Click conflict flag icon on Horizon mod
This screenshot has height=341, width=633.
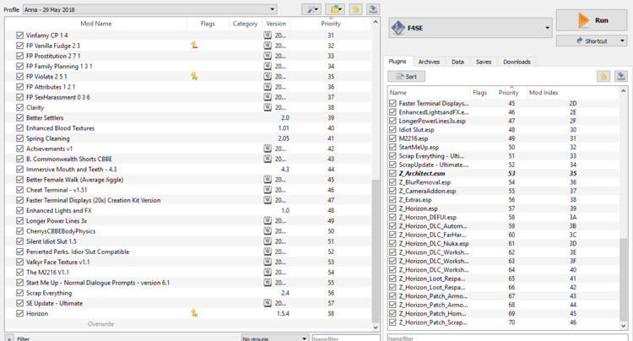tap(194, 313)
